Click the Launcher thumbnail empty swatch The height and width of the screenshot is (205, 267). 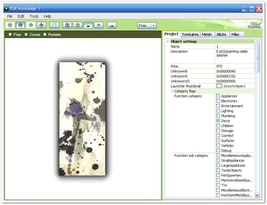(x=219, y=86)
